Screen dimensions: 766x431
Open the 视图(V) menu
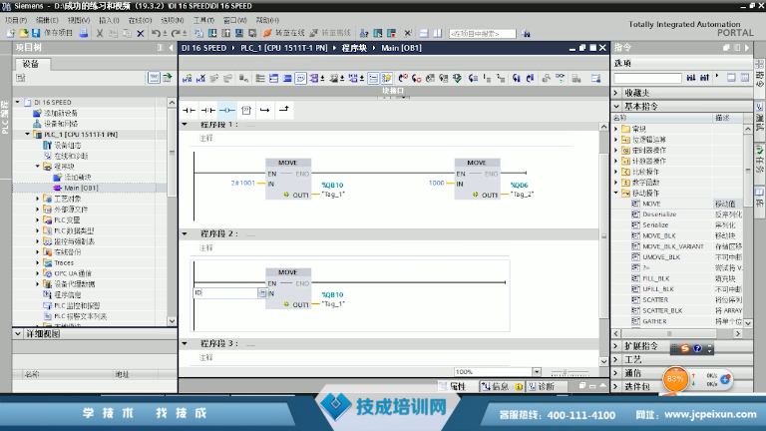[79, 20]
